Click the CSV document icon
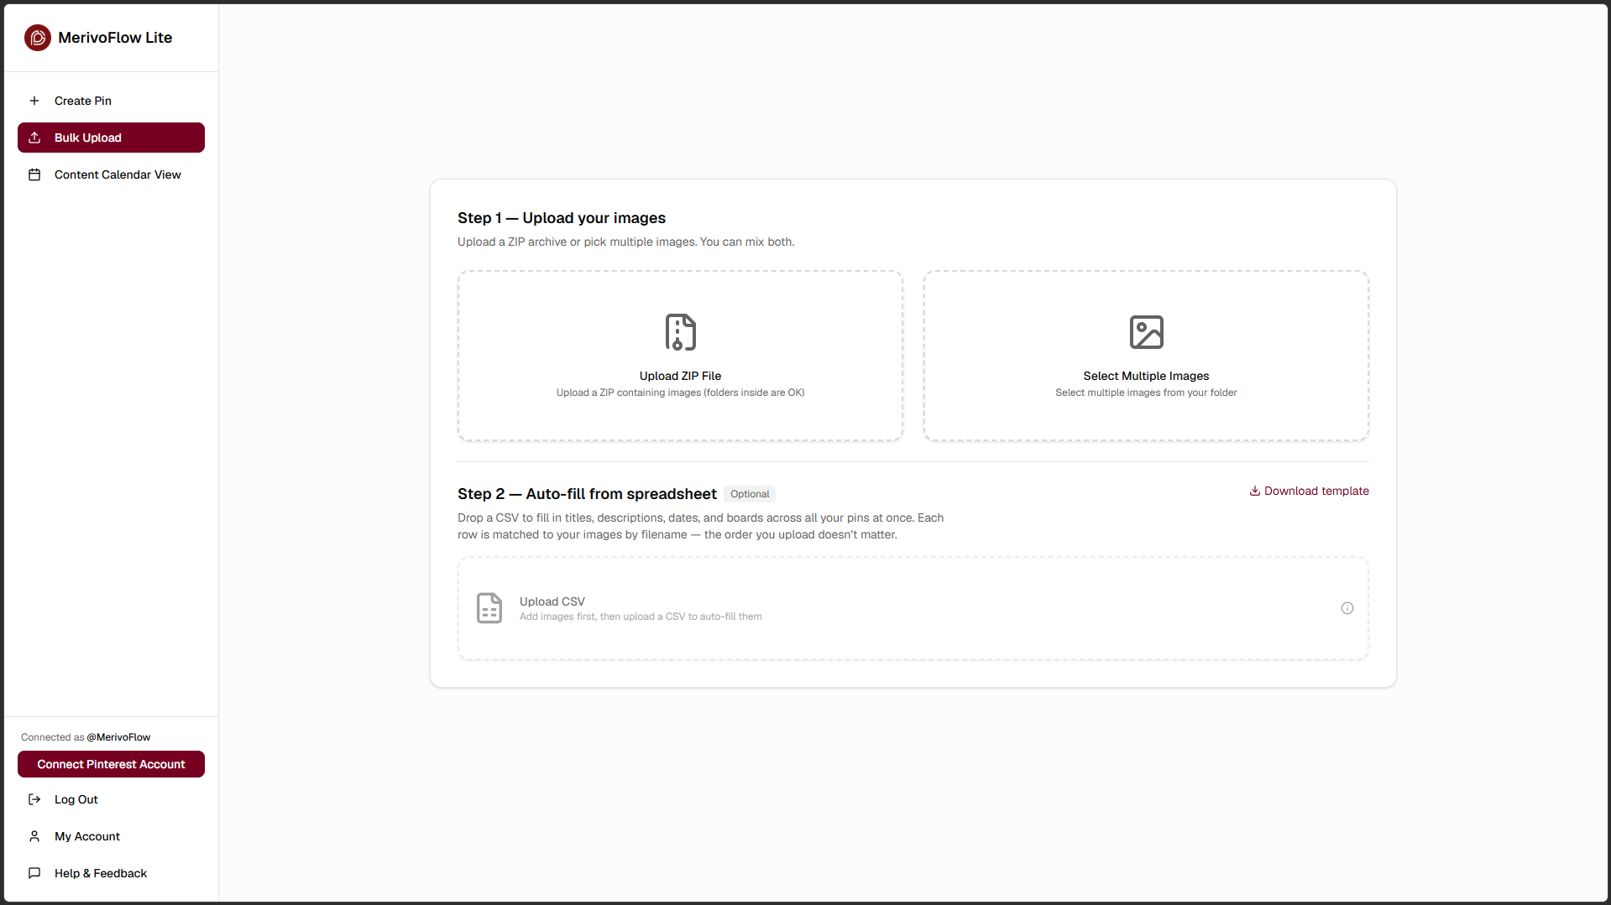Image resolution: width=1611 pixels, height=905 pixels. (489, 608)
